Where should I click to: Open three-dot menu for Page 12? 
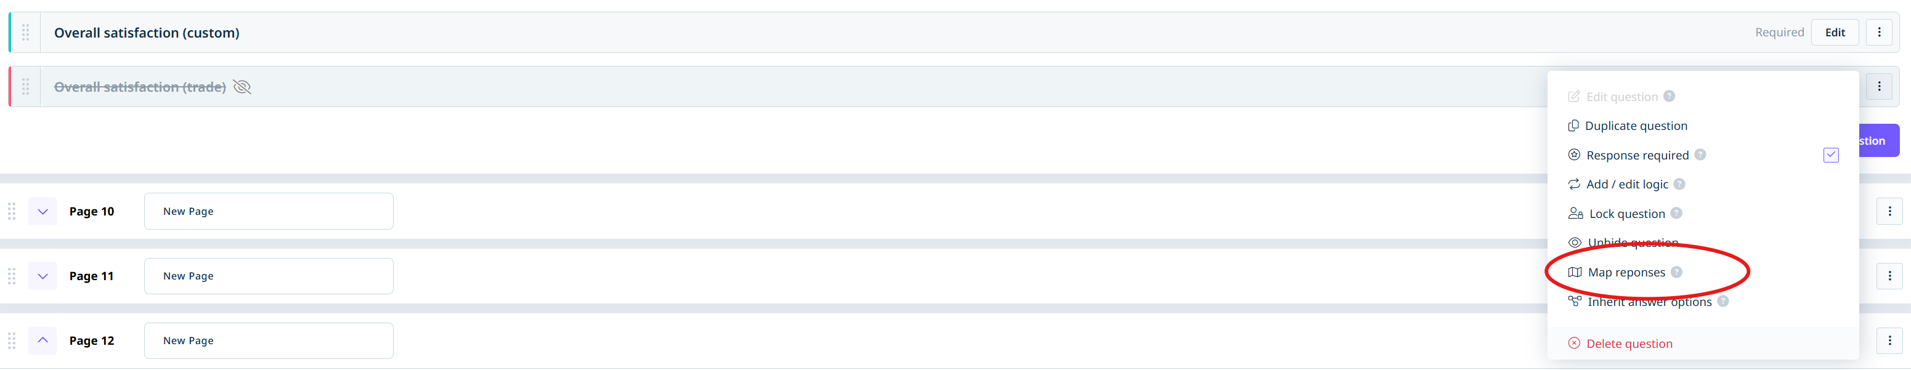pyautogui.click(x=1889, y=340)
